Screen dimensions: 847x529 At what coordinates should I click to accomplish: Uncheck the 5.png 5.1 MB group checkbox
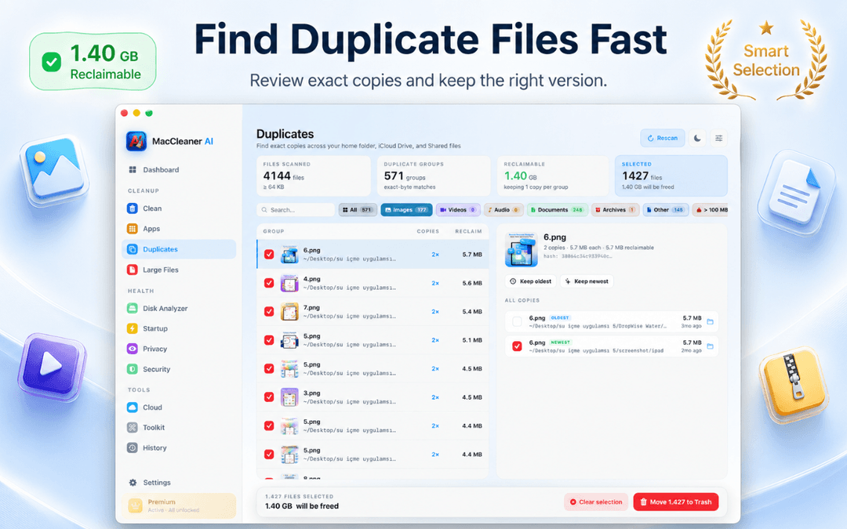pos(269,340)
